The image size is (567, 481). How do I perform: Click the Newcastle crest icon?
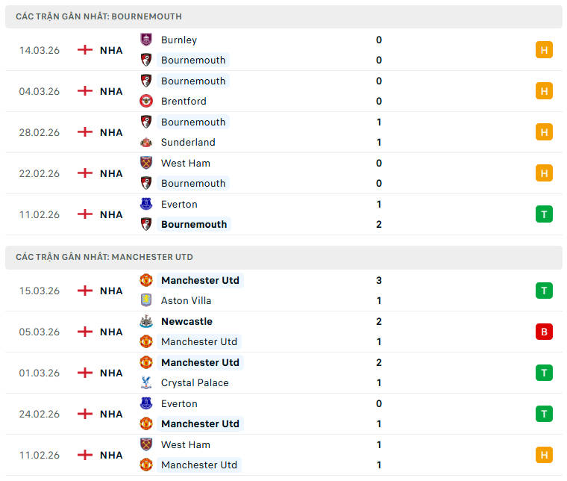point(146,321)
